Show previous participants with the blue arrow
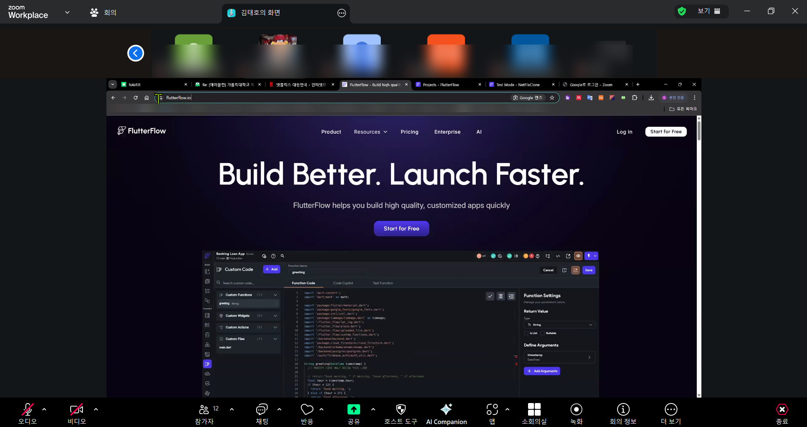The width and height of the screenshot is (807, 427). pyautogui.click(x=135, y=53)
